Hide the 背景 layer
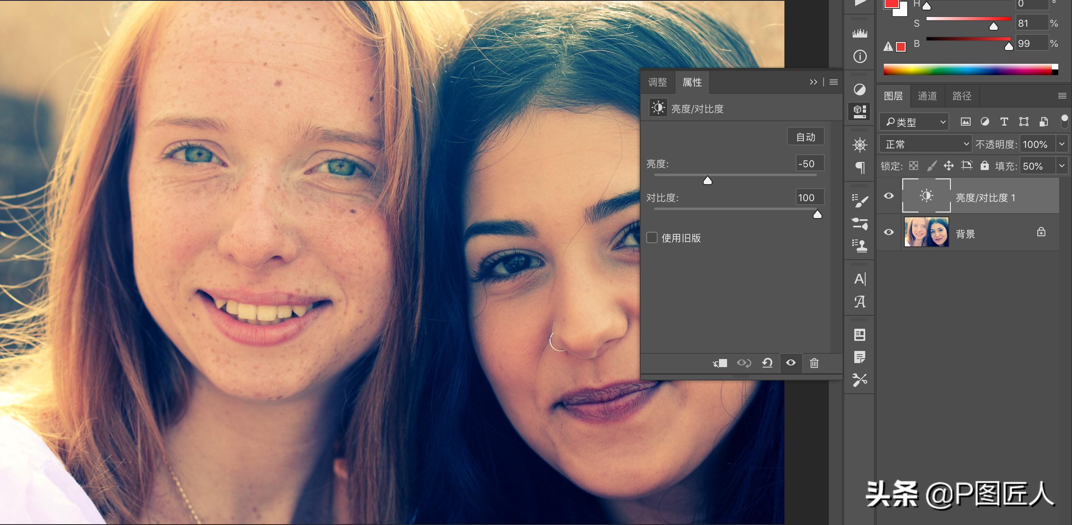Viewport: 1072px width, 525px height. [x=889, y=232]
